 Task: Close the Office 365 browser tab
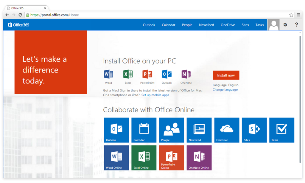(x=45, y=8)
